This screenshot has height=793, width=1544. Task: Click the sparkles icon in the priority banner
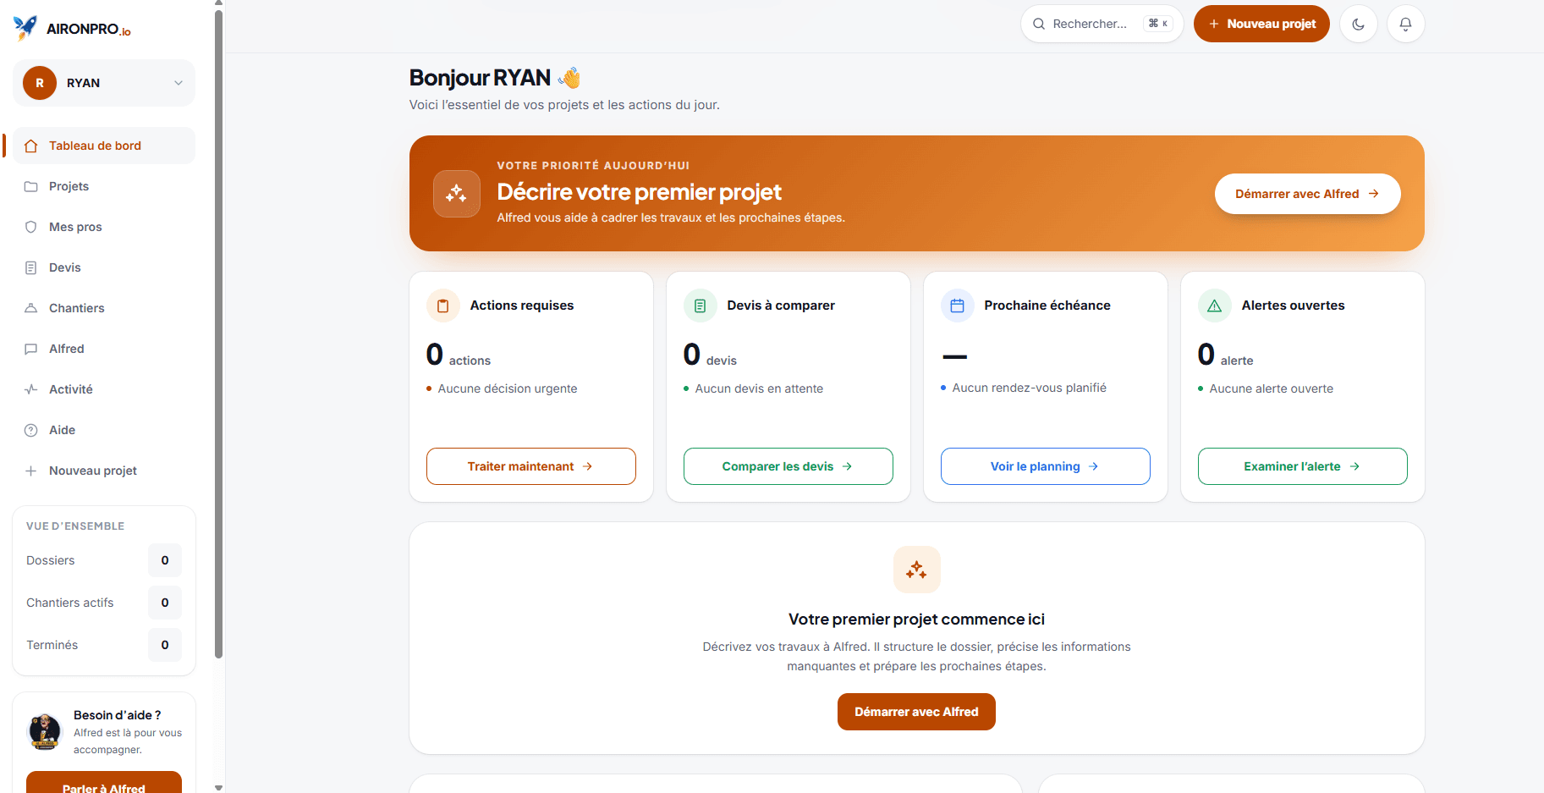[457, 194]
